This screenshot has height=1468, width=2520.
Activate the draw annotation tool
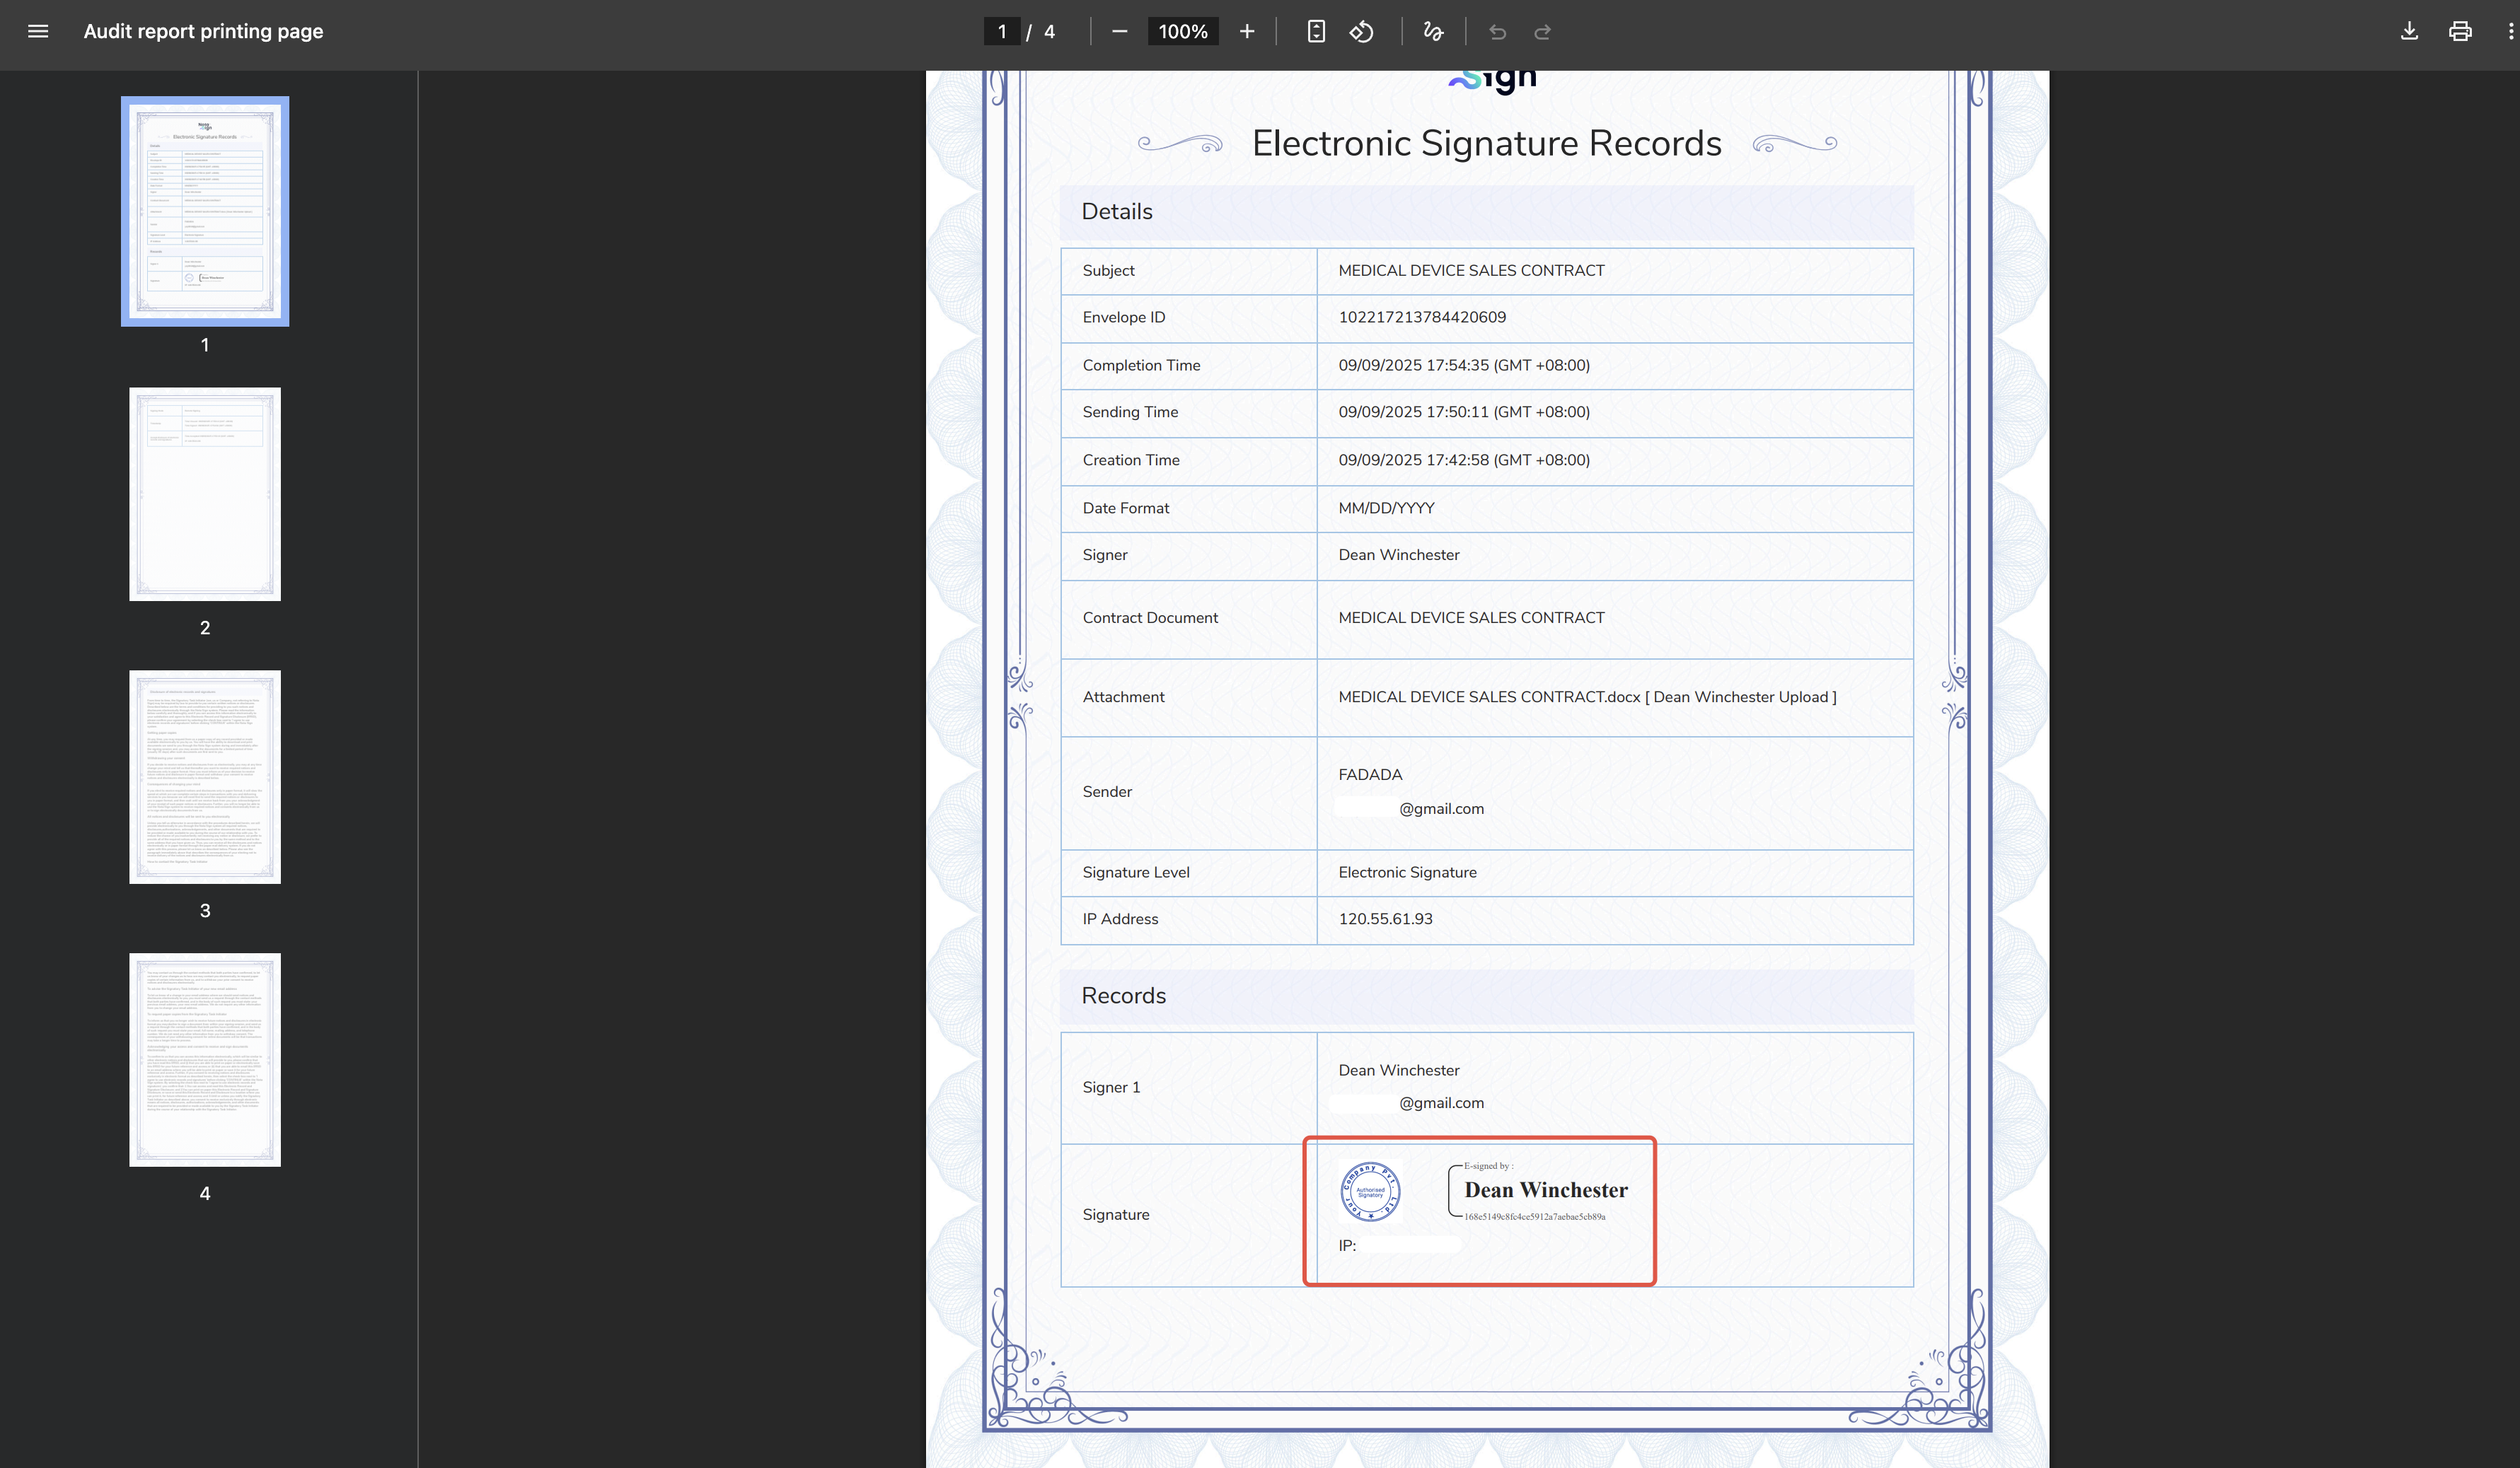click(x=1433, y=32)
